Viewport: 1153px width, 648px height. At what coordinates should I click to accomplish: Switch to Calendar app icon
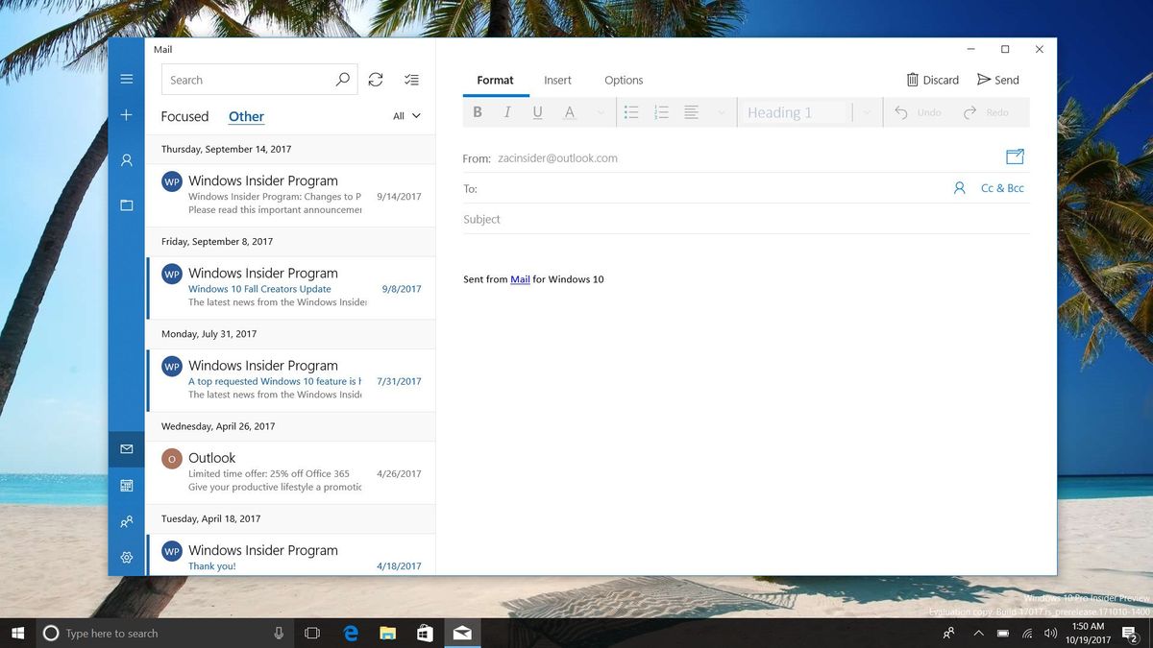127,486
